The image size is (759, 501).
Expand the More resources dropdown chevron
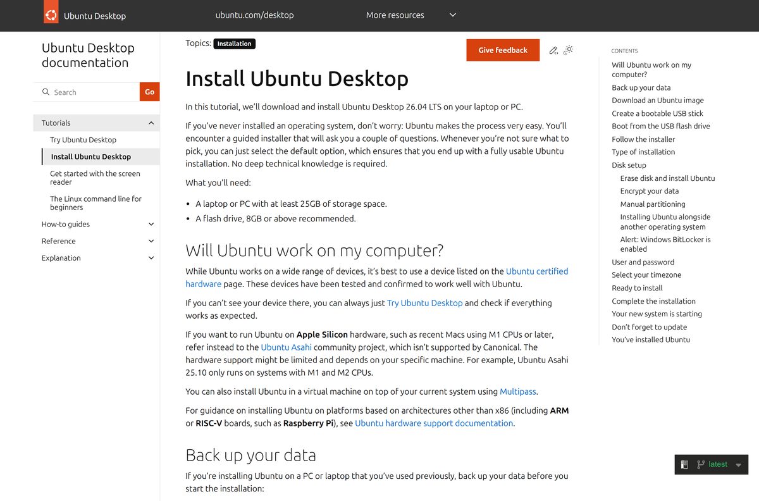(x=453, y=15)
